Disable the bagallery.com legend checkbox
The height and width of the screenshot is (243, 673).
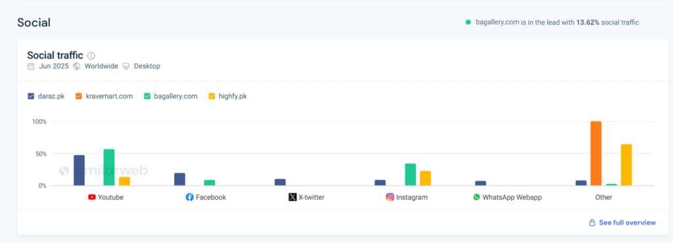(147, 96)
